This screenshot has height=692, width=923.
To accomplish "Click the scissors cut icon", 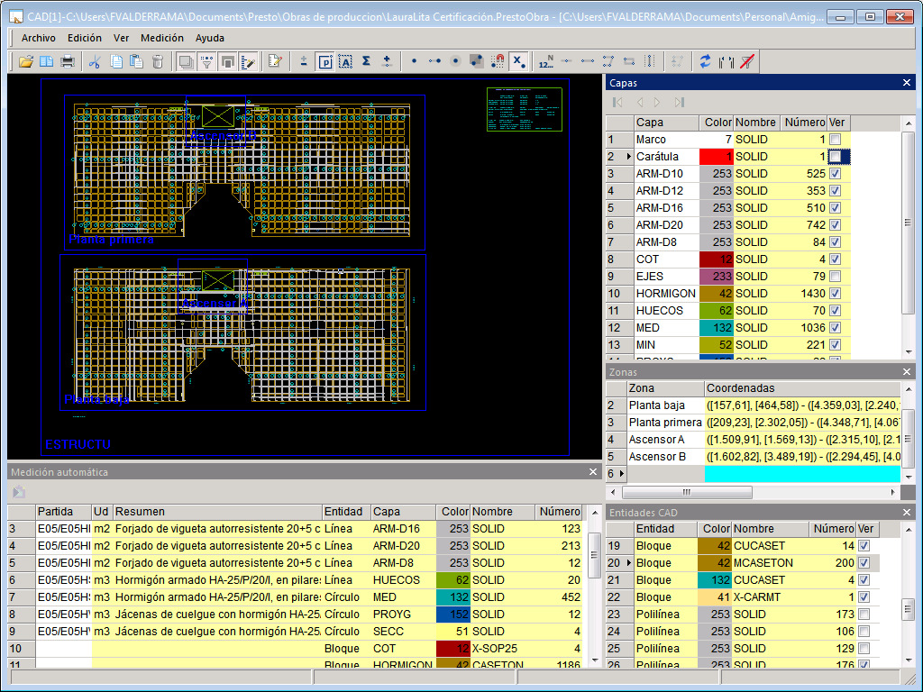I will click(x=94, y=61).
